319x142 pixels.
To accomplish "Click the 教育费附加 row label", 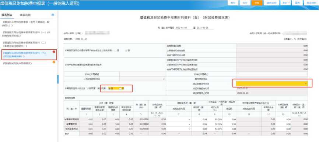I will (x=71, y=124).
